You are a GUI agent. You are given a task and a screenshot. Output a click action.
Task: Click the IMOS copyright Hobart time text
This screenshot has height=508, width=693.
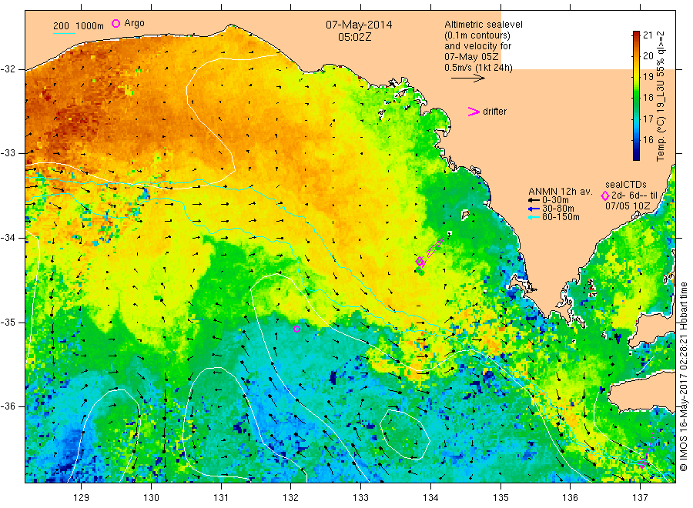(684, 377)
